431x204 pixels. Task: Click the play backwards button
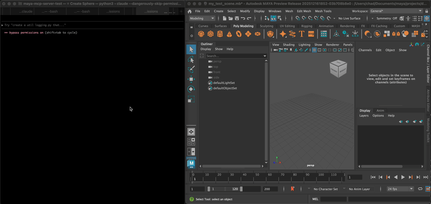(x=396, y=177)
